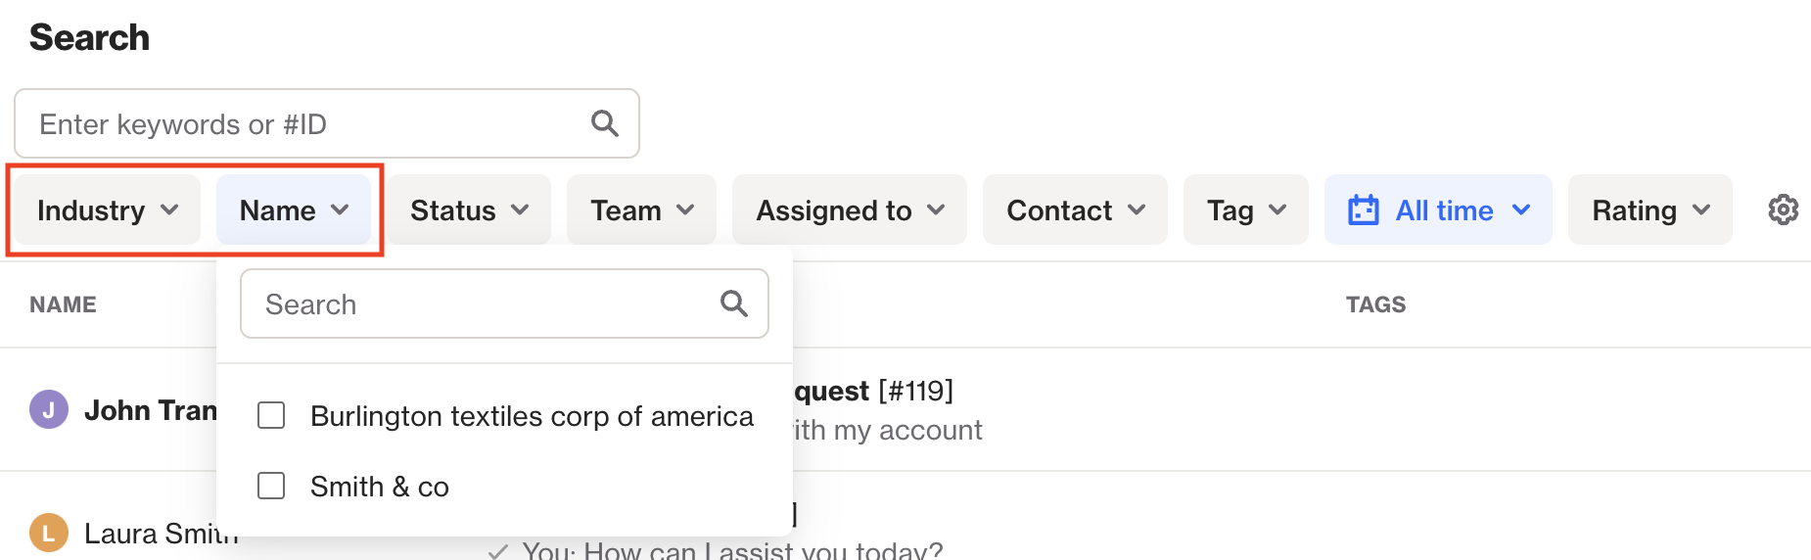
Task: Click the Enter keywords or #ID field
Action: pyautogui.click(x=327, y=123)
